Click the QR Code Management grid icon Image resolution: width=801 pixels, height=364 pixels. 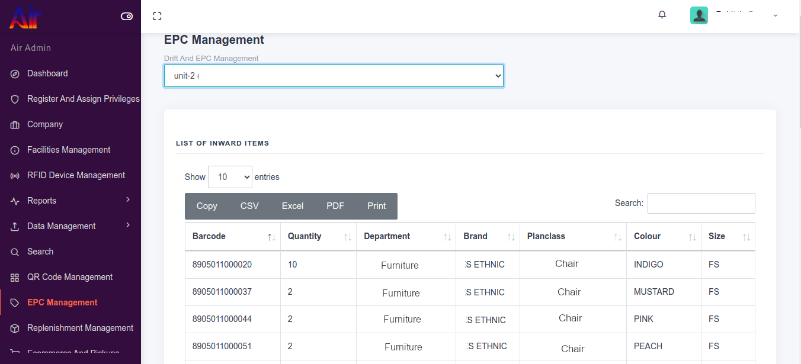point(15,278)
